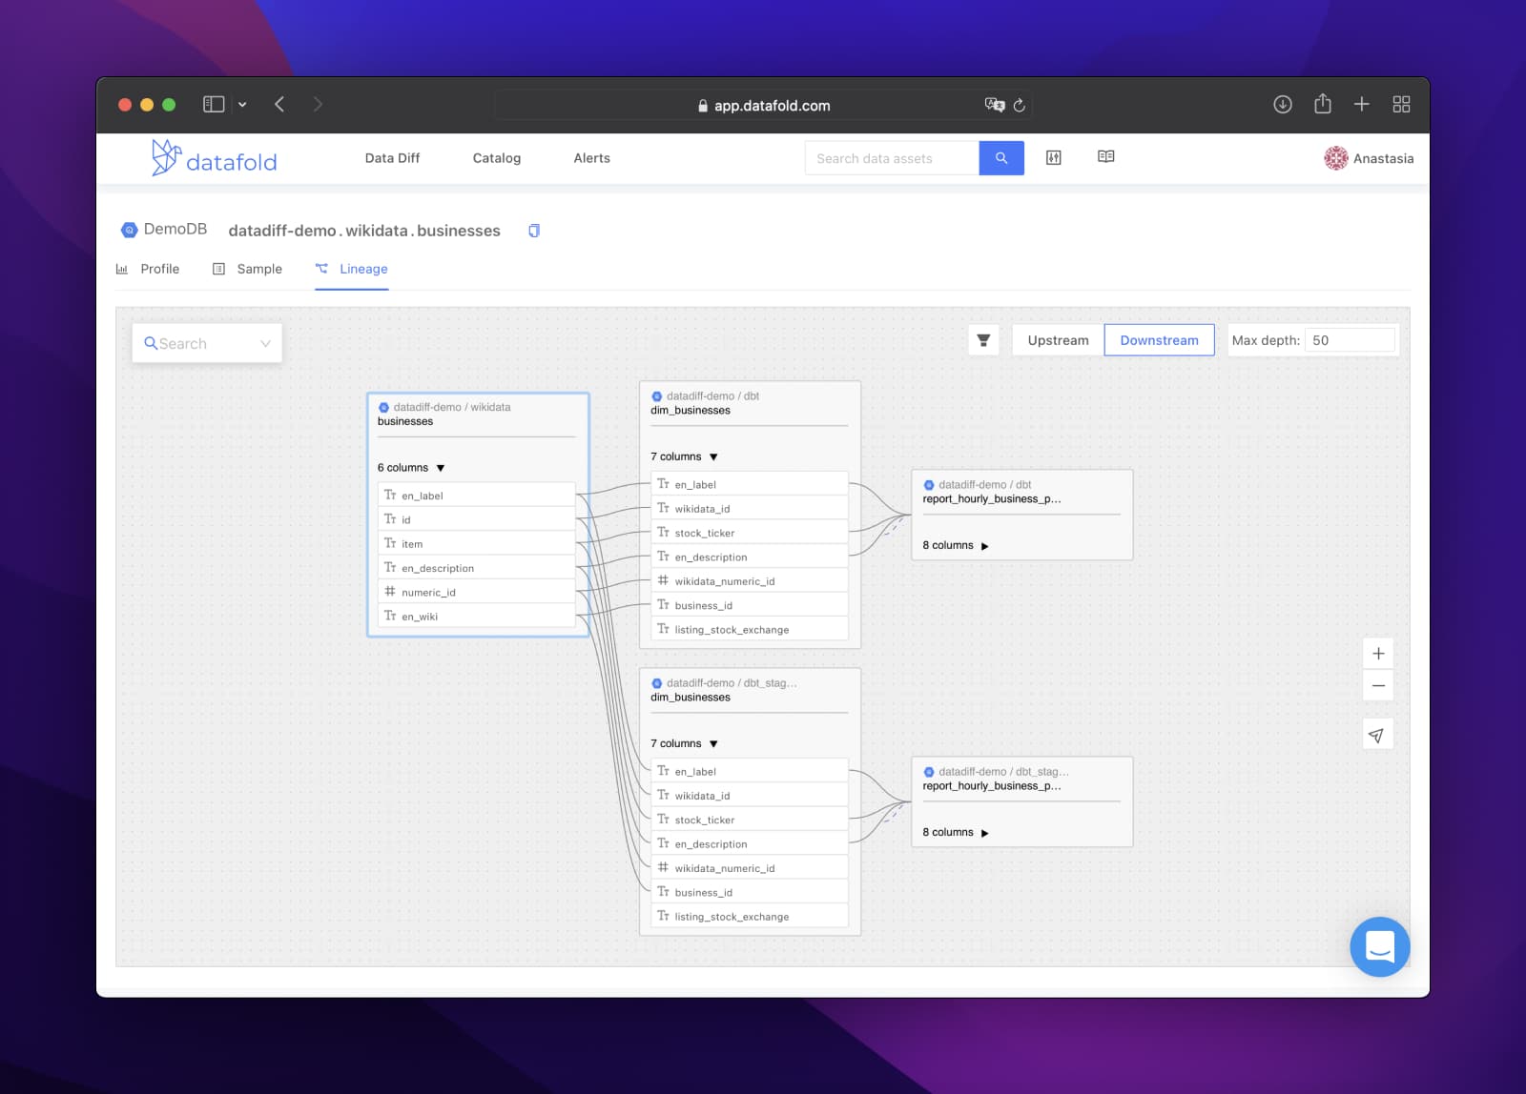
Task: Expand dbt_stag report_hourly_business 8 columns
Action: point(985,833)
